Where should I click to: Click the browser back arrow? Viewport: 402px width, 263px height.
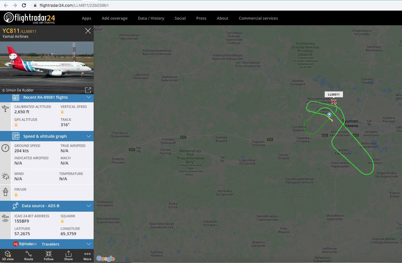click(x=6, y=5)
